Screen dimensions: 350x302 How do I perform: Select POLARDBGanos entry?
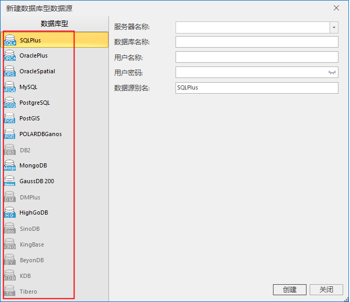[x=41, y=134]
